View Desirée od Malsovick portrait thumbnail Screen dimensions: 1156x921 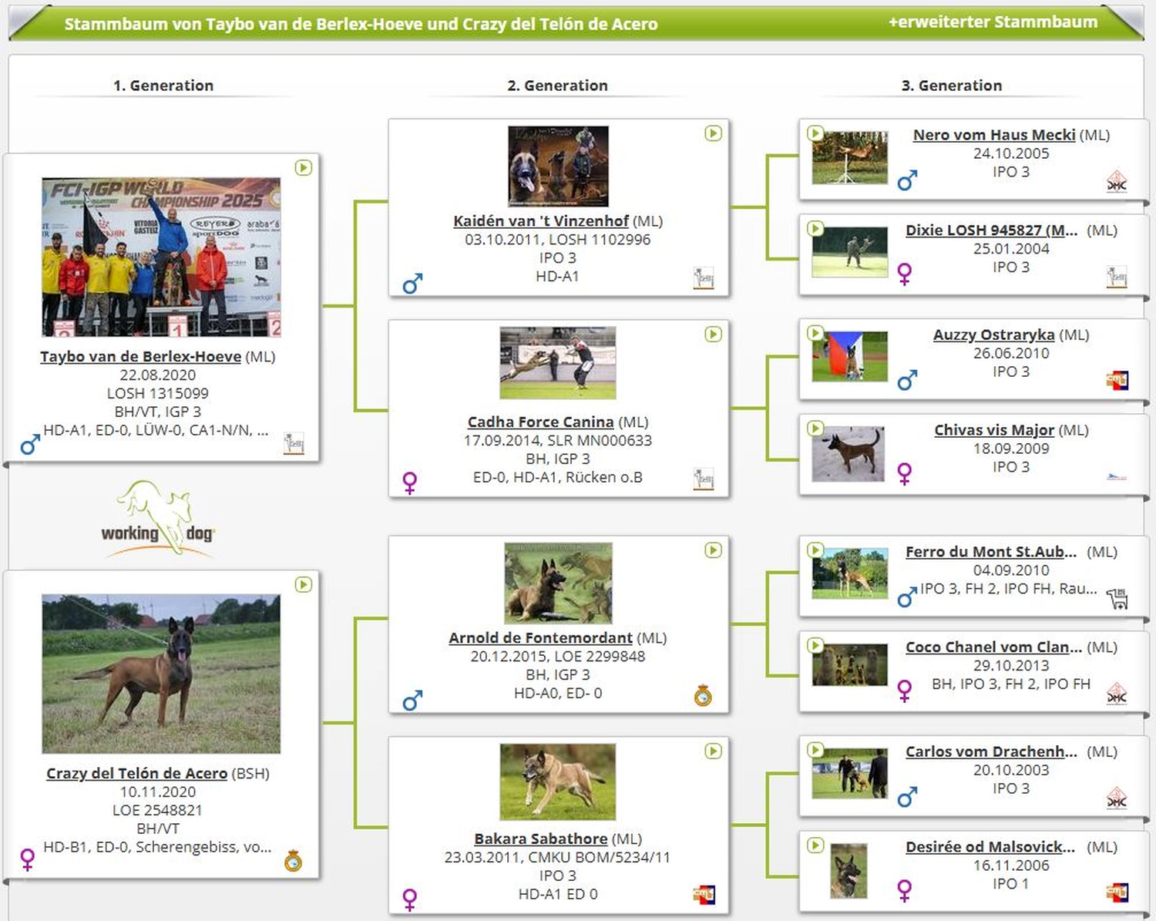click(849, 871)
